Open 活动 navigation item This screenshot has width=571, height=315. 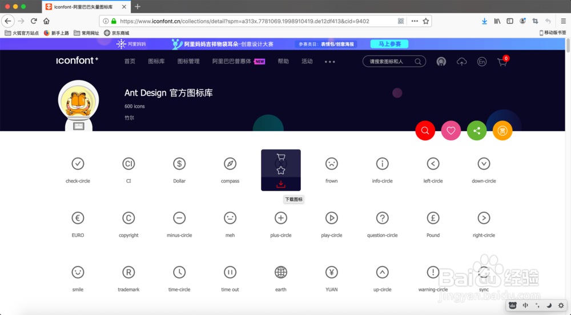(x=307, y=61)
